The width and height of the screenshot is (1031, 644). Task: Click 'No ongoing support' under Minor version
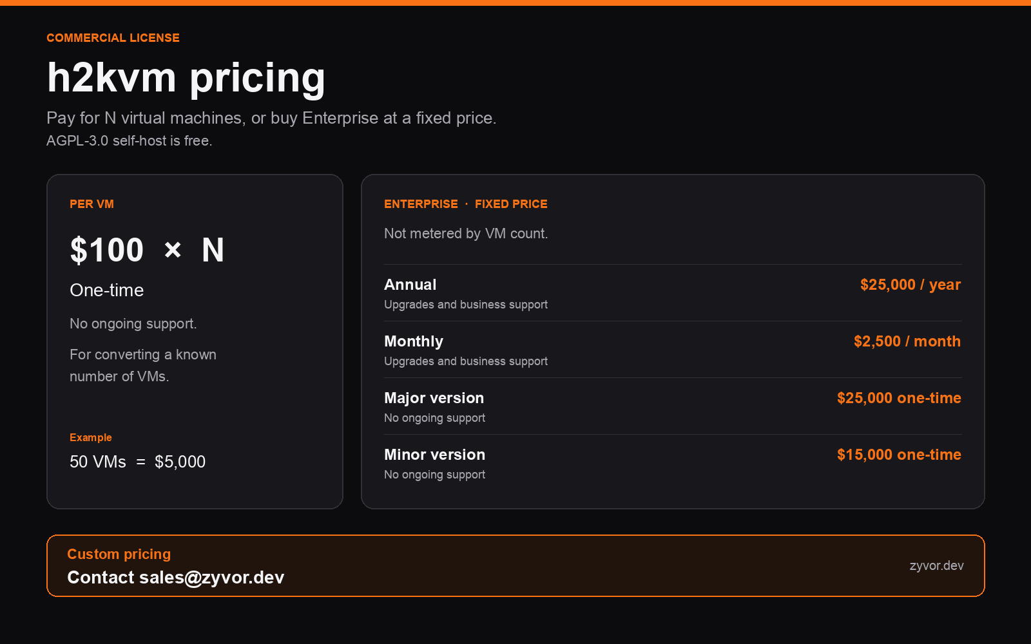(435, 475)
